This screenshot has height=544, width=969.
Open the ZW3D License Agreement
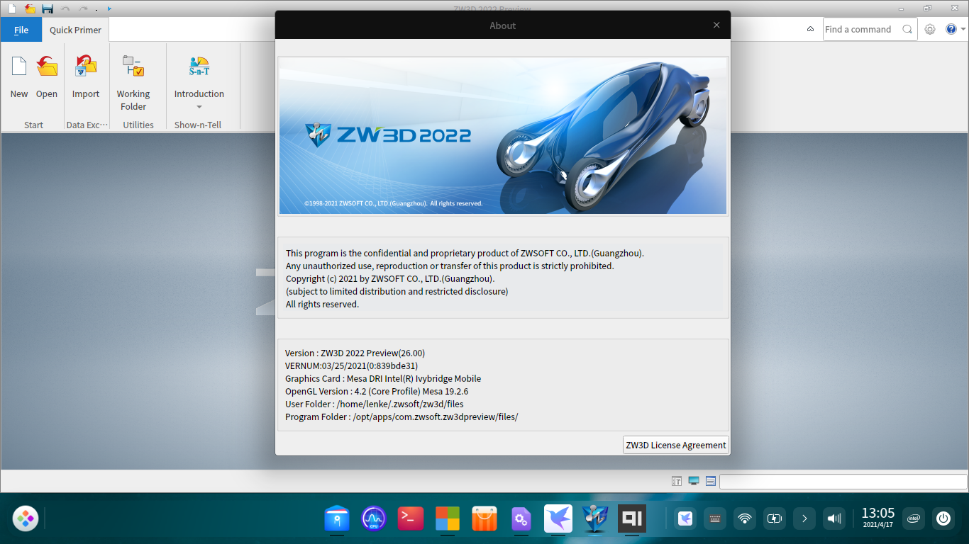tap(675, 445)
